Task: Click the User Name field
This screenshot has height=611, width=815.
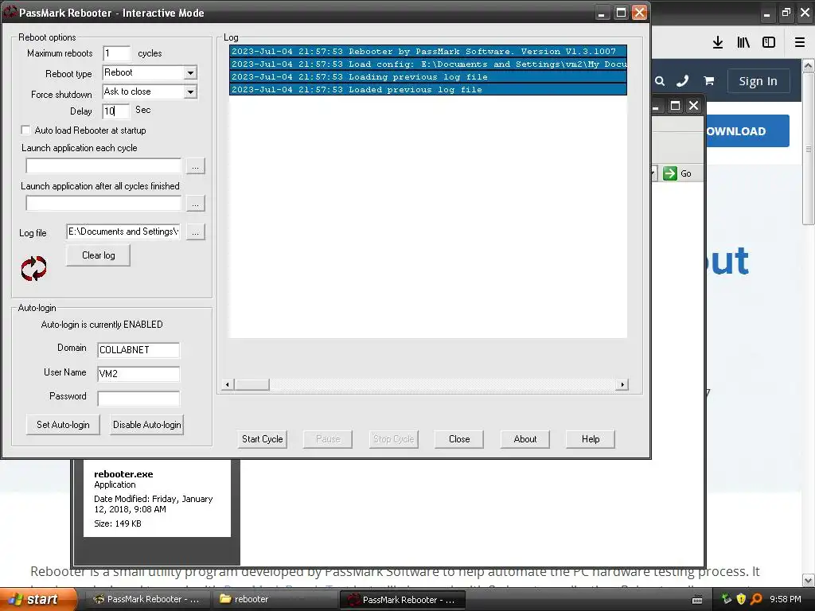Action: [138, 374]
